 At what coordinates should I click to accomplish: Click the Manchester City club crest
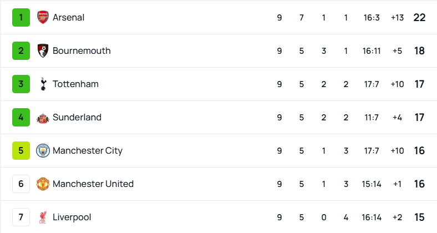[x=43, y=150]
